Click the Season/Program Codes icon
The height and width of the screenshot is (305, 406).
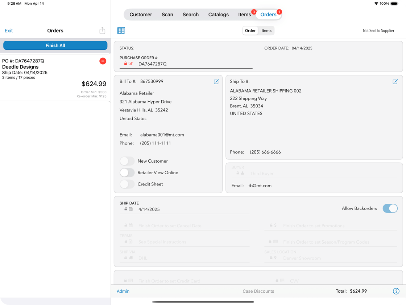(x=275, y=241)
